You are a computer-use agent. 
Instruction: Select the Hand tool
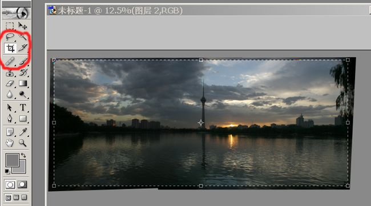pyautogui.click(x=10, y=143)
